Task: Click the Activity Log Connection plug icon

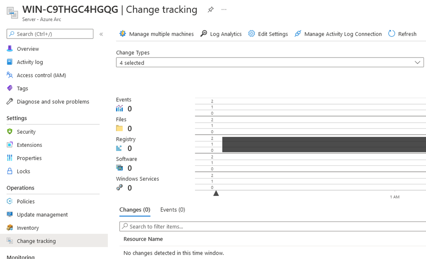Action: click(x=298, y=33)
